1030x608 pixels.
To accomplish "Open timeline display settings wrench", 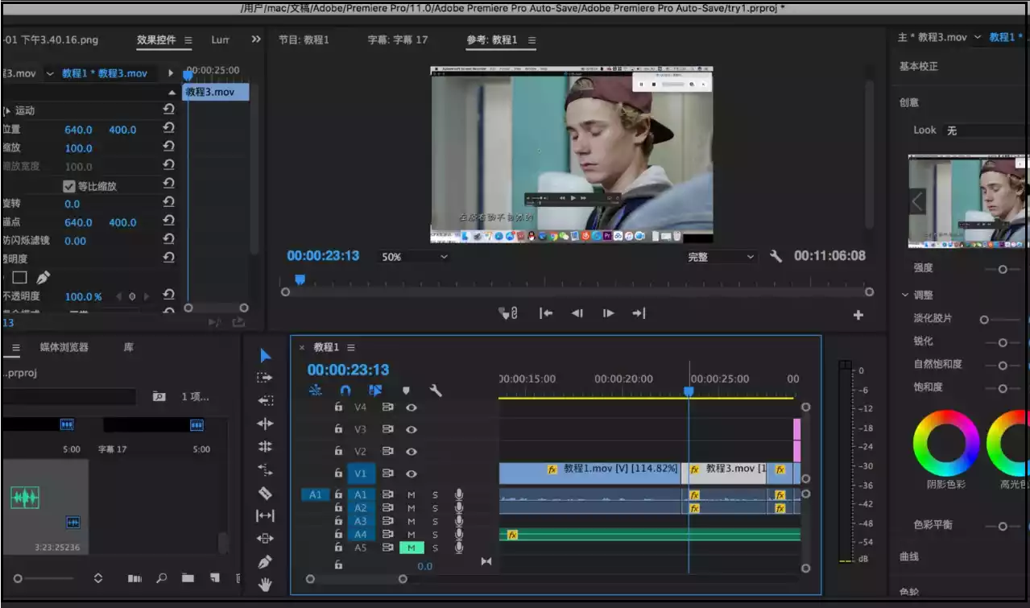I will 436,391.
